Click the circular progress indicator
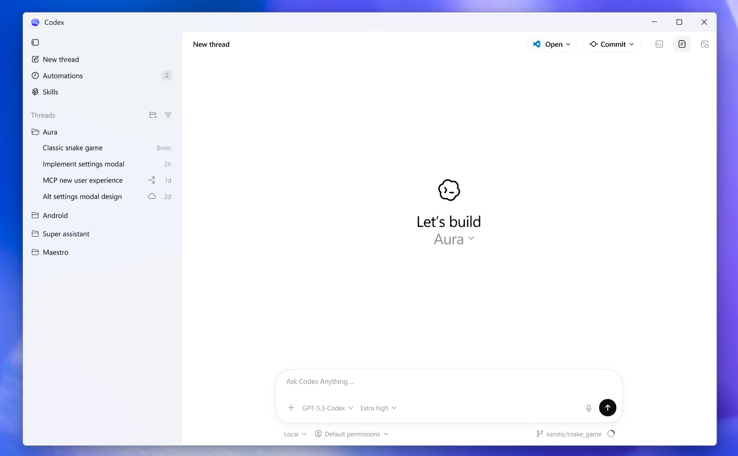738x456 pixels. (x=611, y=434)
